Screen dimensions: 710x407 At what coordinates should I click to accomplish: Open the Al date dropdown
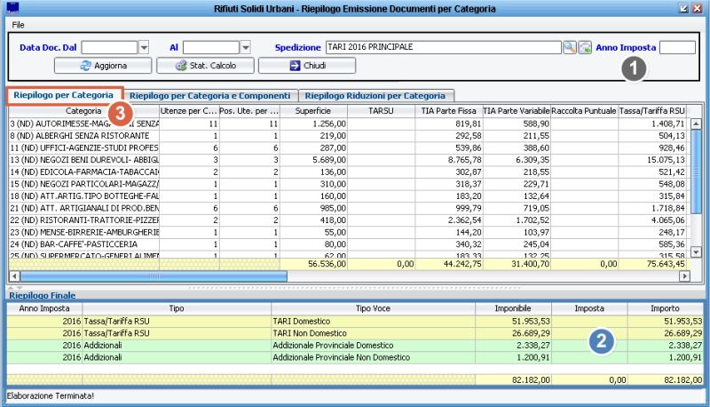click(x=246, y=47)
